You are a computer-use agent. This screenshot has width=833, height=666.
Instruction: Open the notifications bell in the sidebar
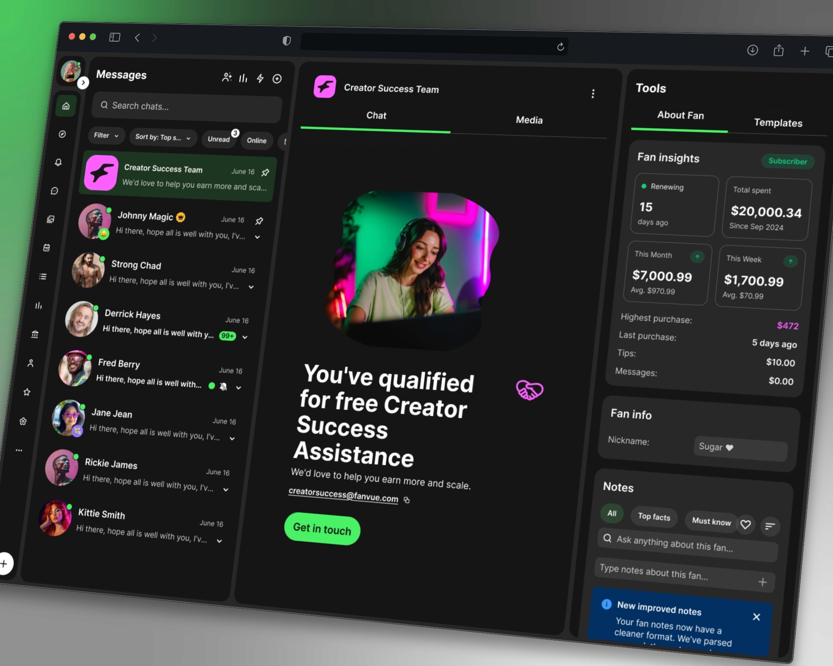[58, 162]
